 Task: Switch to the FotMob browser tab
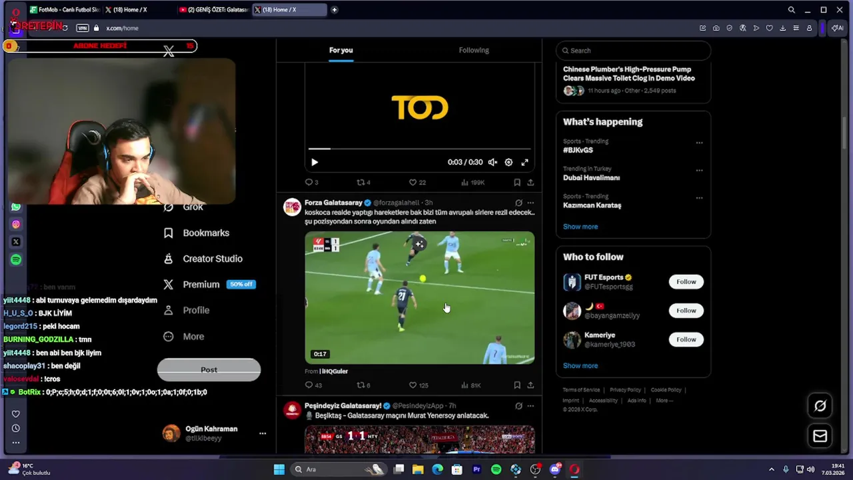point(64,10)
